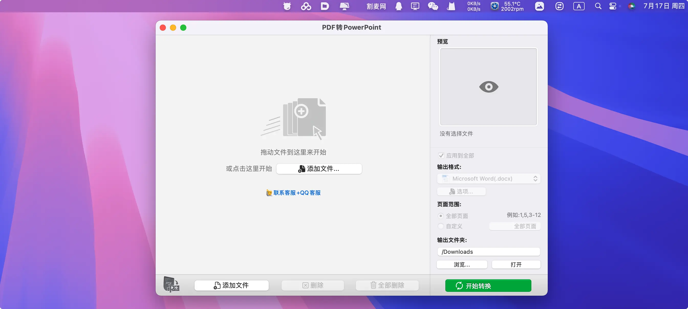The width and height of the screenshot is (688, 309).
Task: Open the 割麦网 menu bar item
Action: point(376,6)
